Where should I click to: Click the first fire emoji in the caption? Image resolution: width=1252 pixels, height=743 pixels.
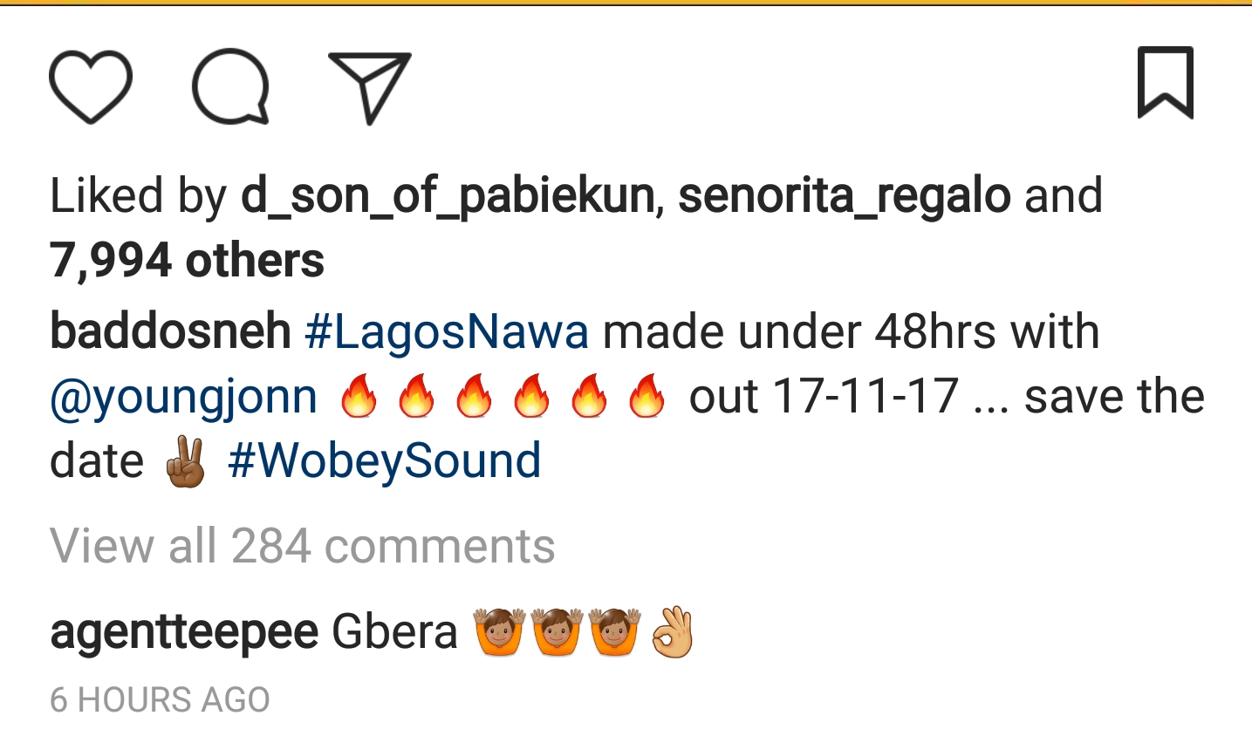(359, 398)
